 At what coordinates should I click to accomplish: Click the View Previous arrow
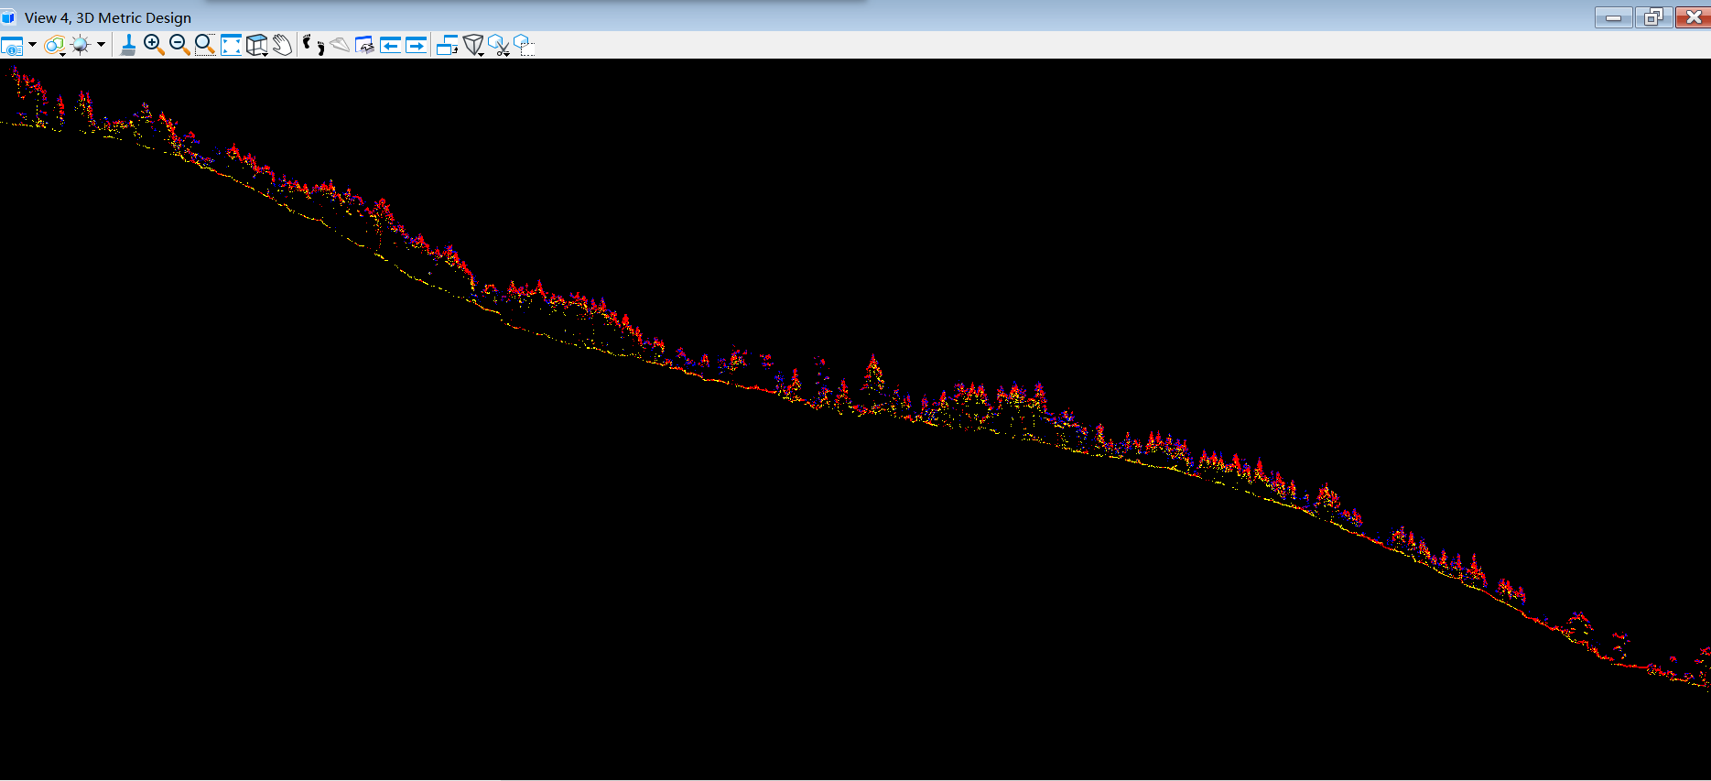391,45
